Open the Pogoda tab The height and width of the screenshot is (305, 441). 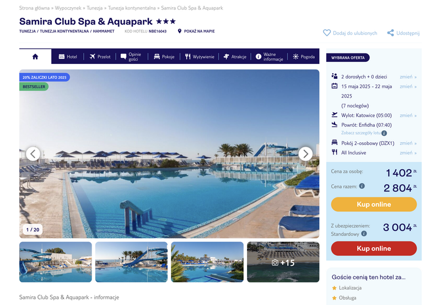click(x=304, y=57)
